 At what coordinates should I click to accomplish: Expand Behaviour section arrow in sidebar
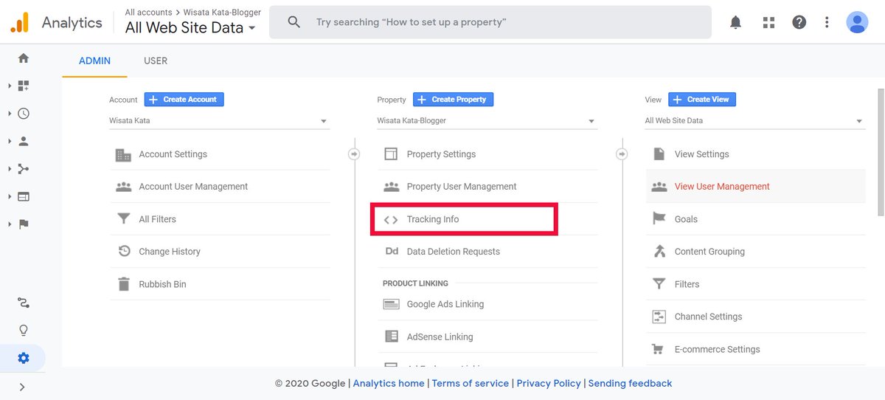click(10, 197)
